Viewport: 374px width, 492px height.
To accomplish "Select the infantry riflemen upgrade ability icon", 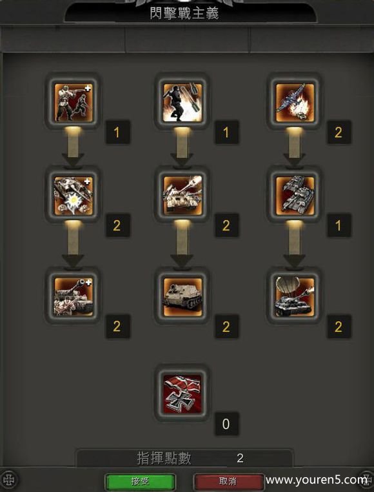I will tap(74, 102).
